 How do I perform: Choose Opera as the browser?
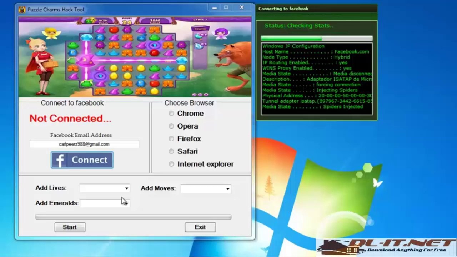(171, 126)
